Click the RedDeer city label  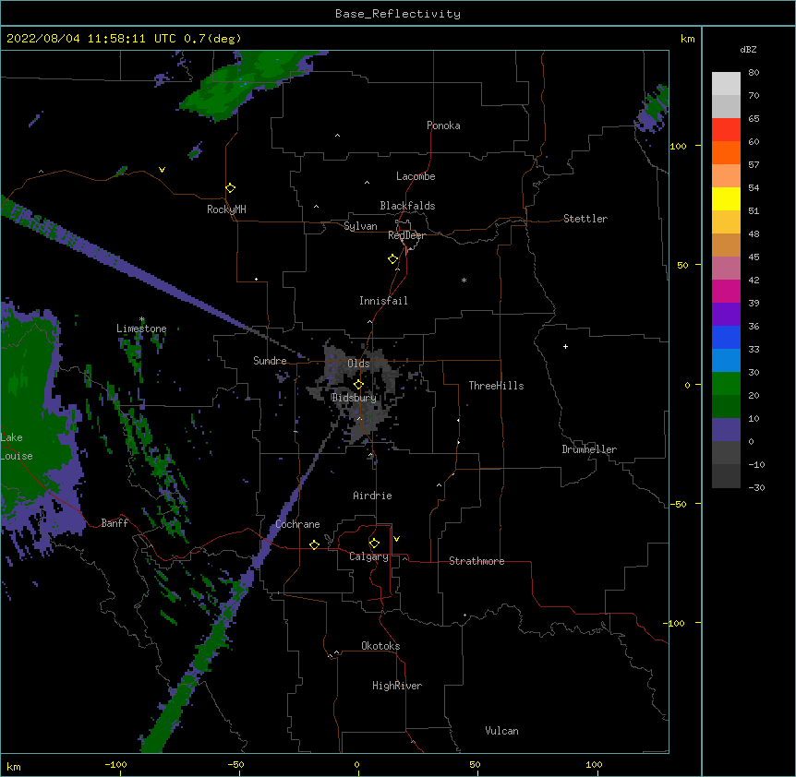pos(406,235)
